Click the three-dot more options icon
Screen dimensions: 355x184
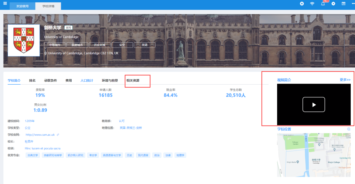[x=353, y=4]
